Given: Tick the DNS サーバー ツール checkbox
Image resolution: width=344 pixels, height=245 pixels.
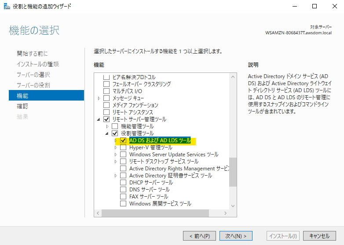Looking at the screenshot, I should coord(123,190).
